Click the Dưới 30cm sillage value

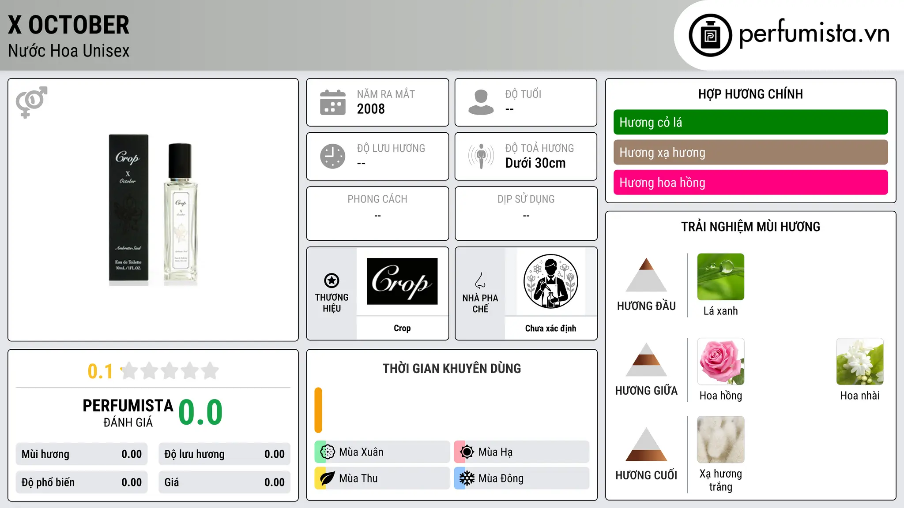click(x=535, y=163)
